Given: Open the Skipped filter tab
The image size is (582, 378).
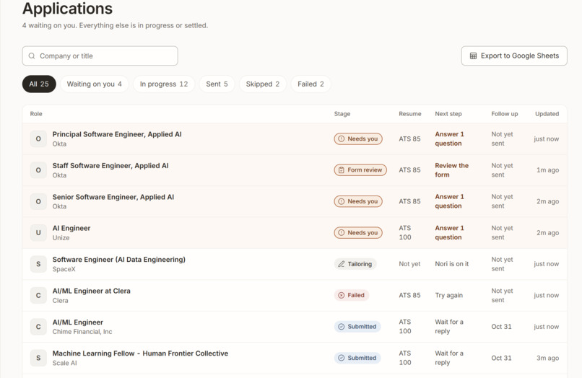Looking at the screenshot, I should [263, 84].
